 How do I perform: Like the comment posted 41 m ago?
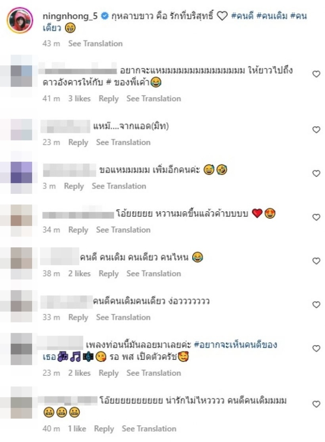316,74
